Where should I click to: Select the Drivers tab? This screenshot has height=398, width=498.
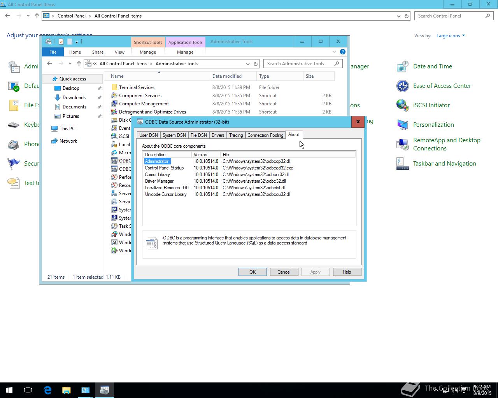(218, 135)
